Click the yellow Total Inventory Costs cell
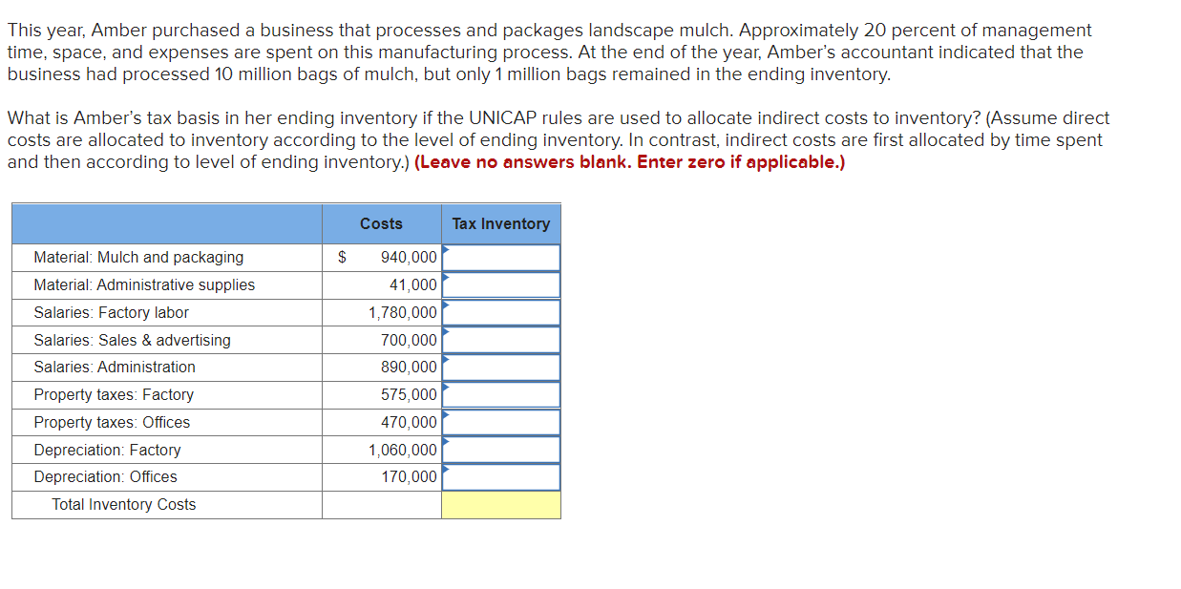The image size is (1181, 589). click(500, 504)
